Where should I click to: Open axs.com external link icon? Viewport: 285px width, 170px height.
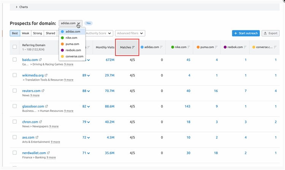(37, 137)
